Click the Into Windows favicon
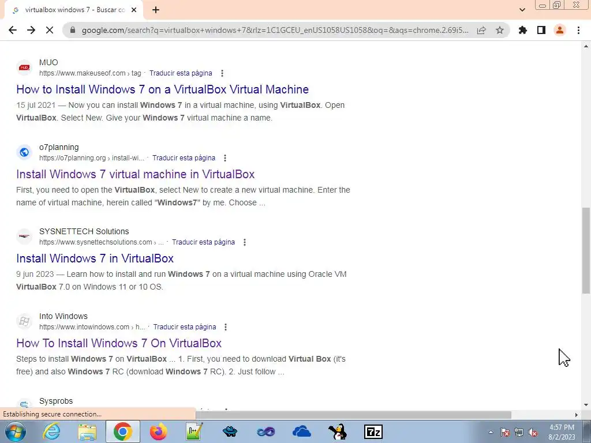The height and width of the screenshot is (443, 591). [24, 321]
